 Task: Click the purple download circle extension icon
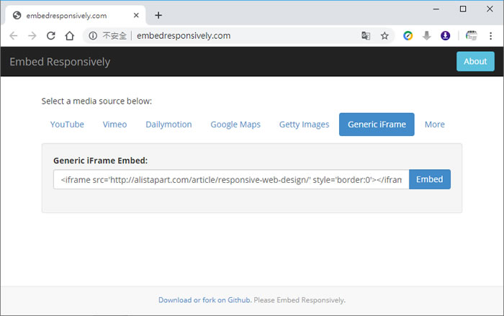click(445, 36)
